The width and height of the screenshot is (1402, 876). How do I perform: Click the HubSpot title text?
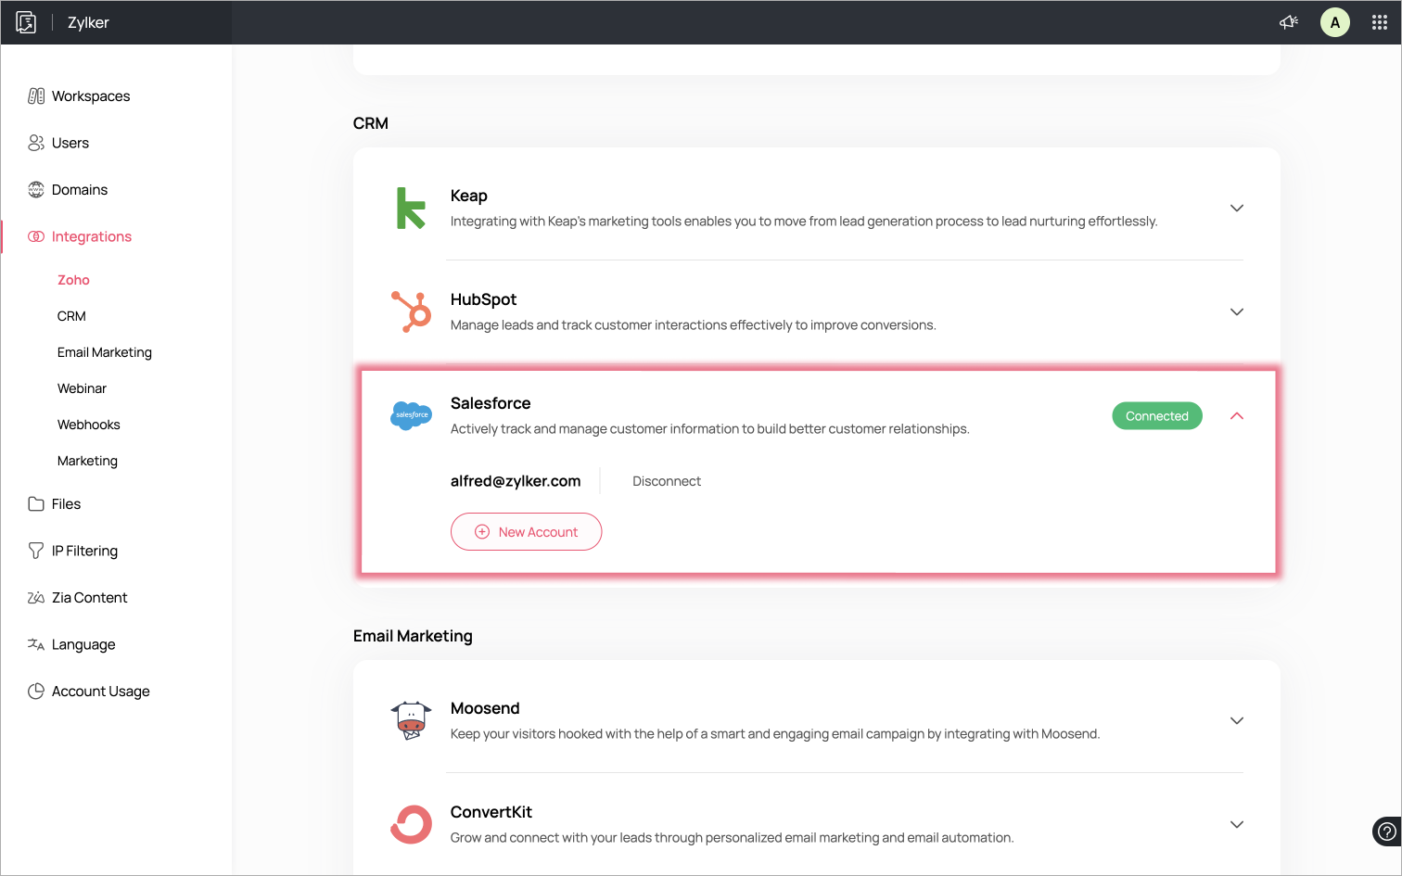[483, 299]
